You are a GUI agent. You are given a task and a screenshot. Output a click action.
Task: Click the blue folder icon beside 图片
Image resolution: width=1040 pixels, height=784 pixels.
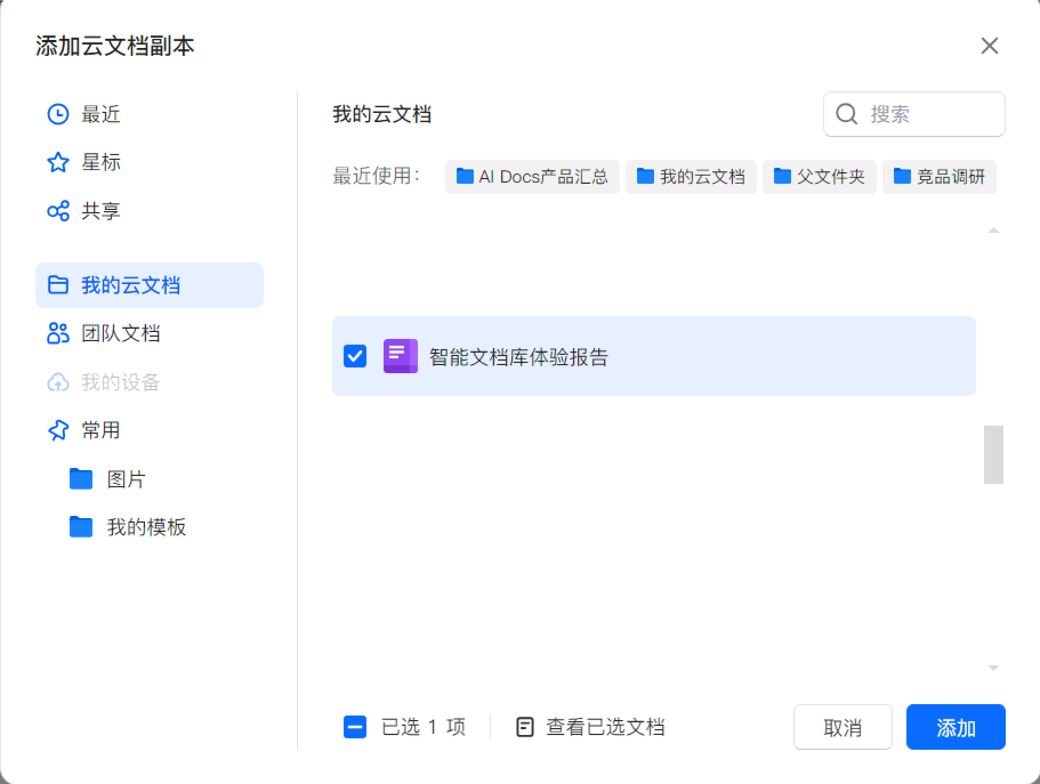pos(81,479)
